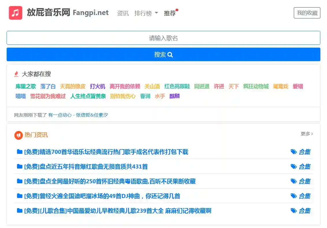Click tag icon in 儿歌合集 row
Screen dimensions: 327x228
(294, 211)
